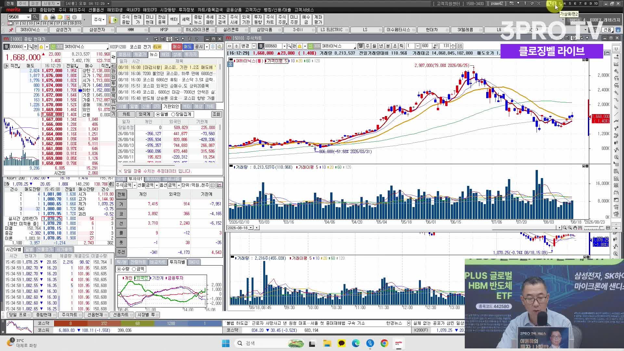Click the 조회 query button

[216, 114]
